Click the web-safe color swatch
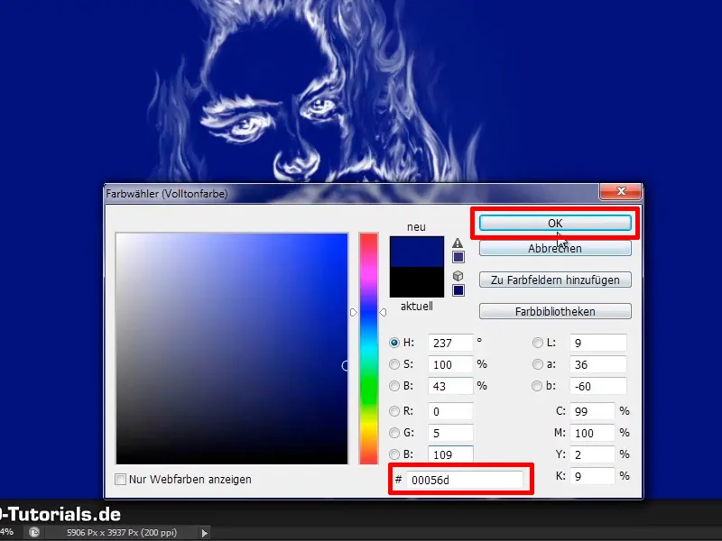 tap(458, 290)
